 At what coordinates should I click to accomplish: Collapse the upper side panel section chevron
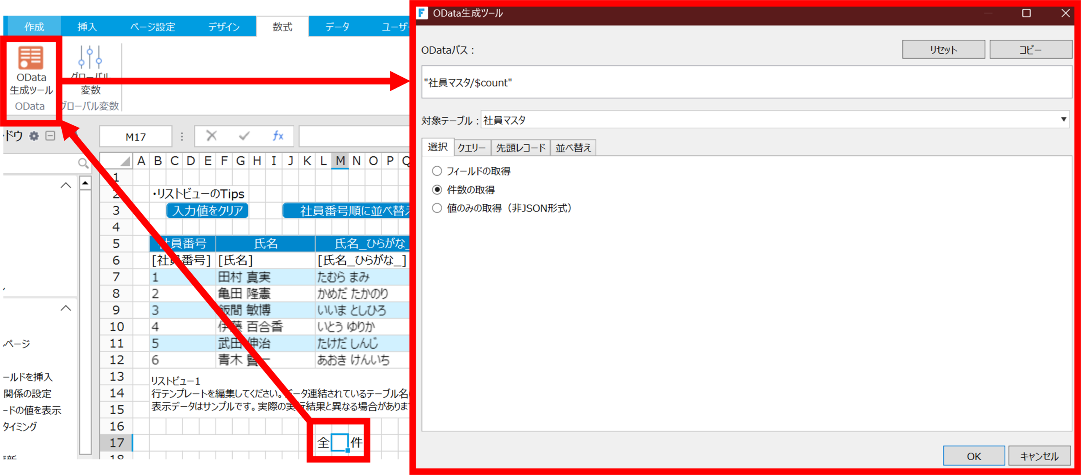click(x=65, y=185)
